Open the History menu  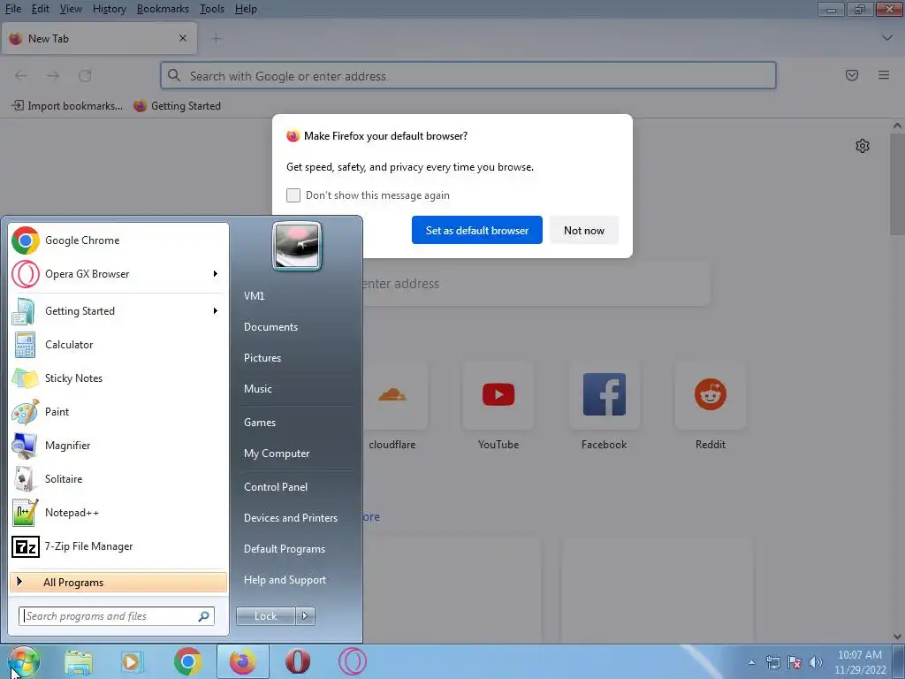(x=109, y=9)
